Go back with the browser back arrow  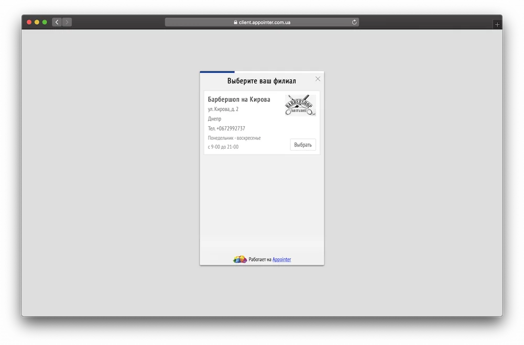(57, 22)
